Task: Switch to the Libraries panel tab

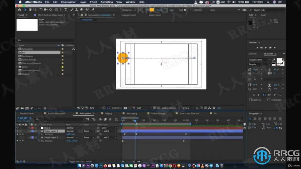Action: point(252,54)
